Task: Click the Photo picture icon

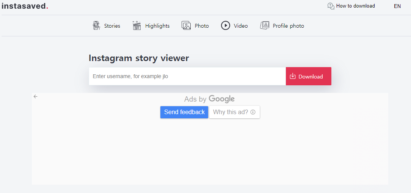Action: (x=186, y=26)
